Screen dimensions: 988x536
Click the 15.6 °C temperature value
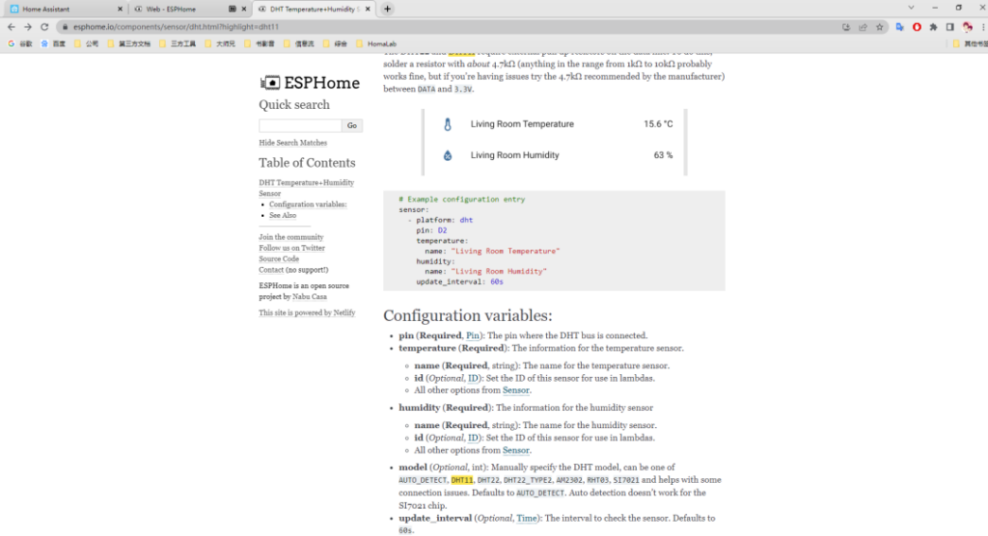(658, 124)
